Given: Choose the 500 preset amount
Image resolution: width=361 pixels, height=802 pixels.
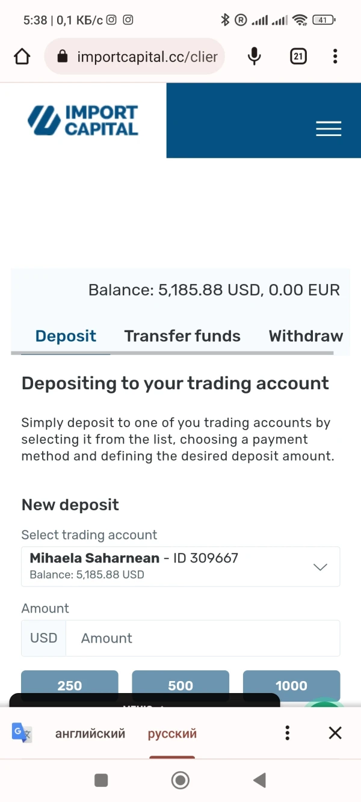Looking at the screenshot, I should point(180,685).
